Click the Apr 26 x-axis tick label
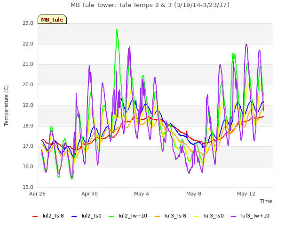 coord(37,194)
